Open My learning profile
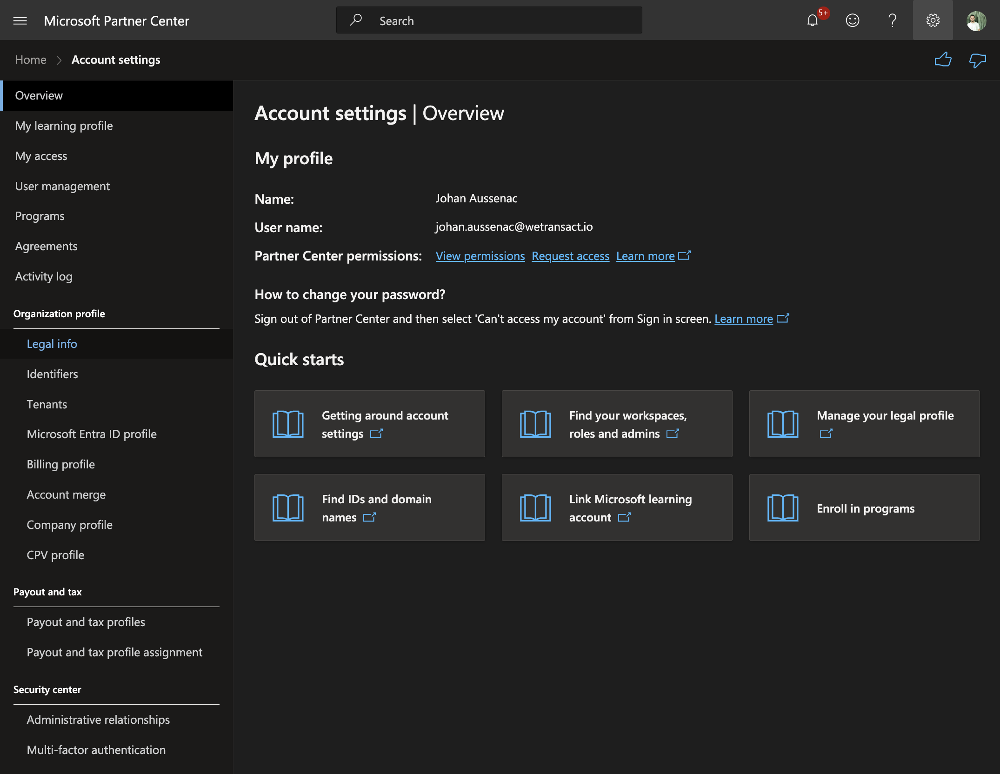 pyautogui.click(x=116, y=126)
